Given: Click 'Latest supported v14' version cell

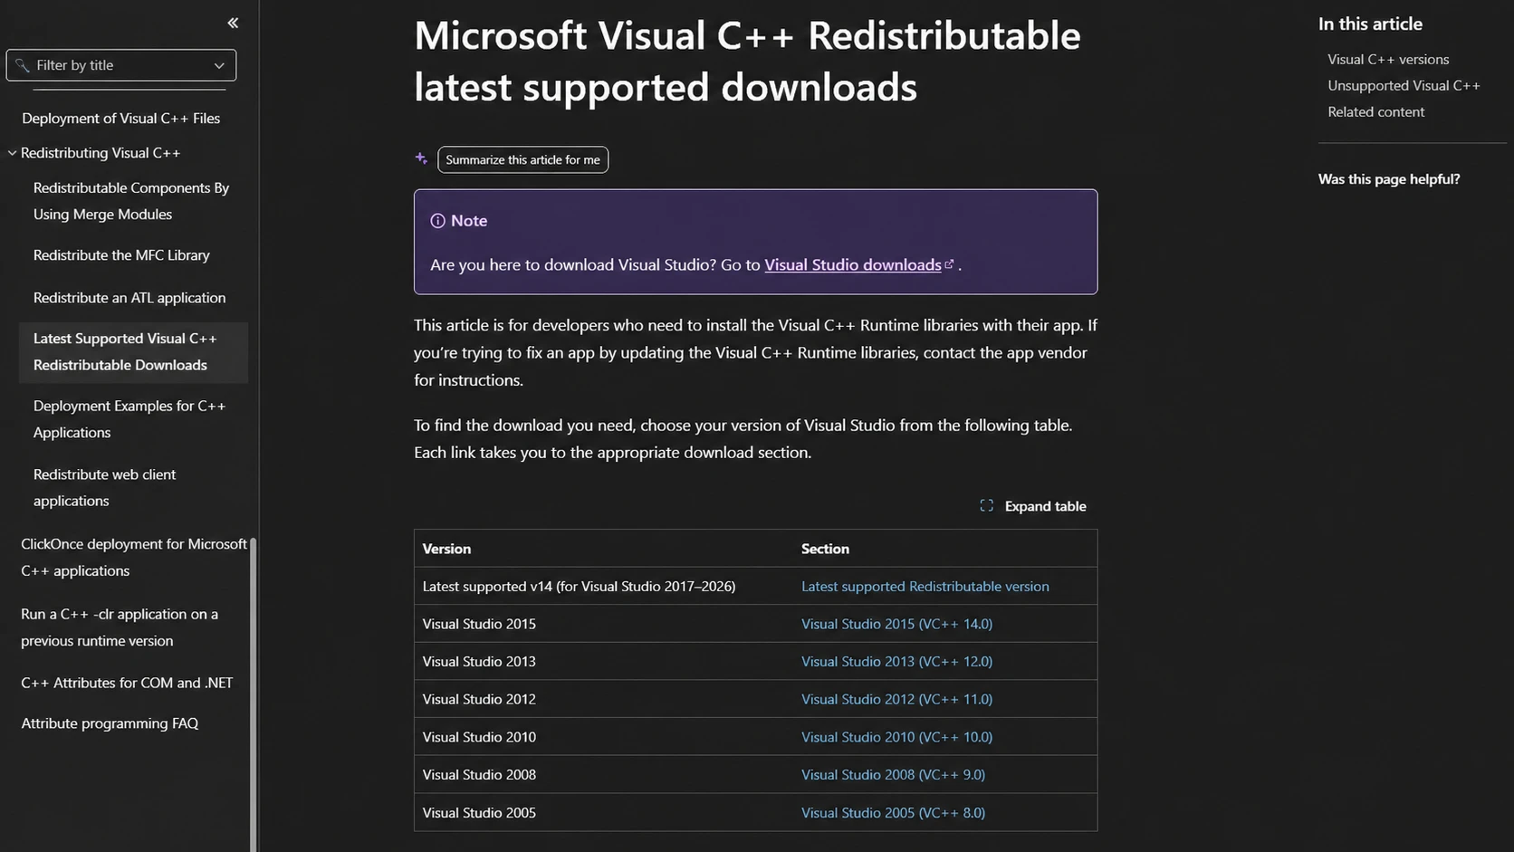Looking at the screenshot, I should click(579, 587).
